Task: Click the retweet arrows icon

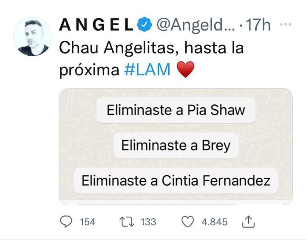Action: [x=127, y=222]
